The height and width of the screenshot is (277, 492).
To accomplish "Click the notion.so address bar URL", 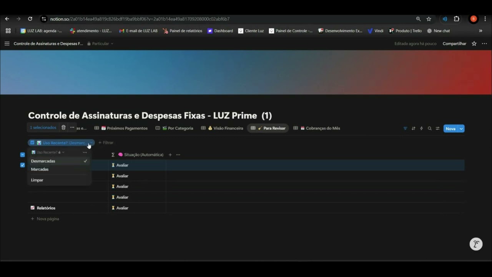I will click(140, 19).
